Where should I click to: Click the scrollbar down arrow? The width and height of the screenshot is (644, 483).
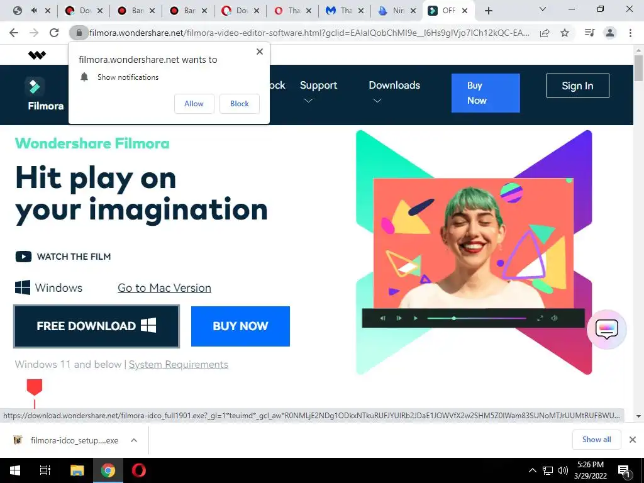coord(638,416)
